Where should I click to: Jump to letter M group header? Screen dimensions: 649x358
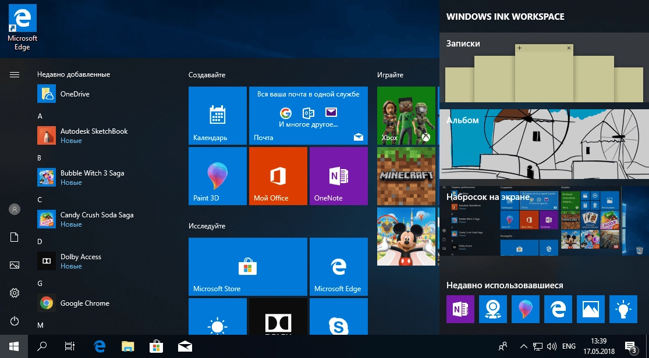pyautogui.click(x=41, y=325)
